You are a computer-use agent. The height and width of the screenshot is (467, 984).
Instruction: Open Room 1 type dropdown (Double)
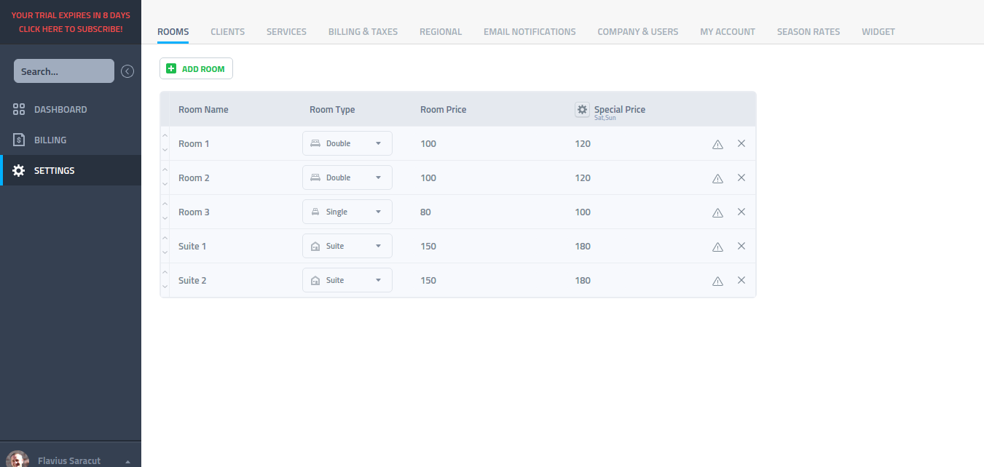pos(347,143)
